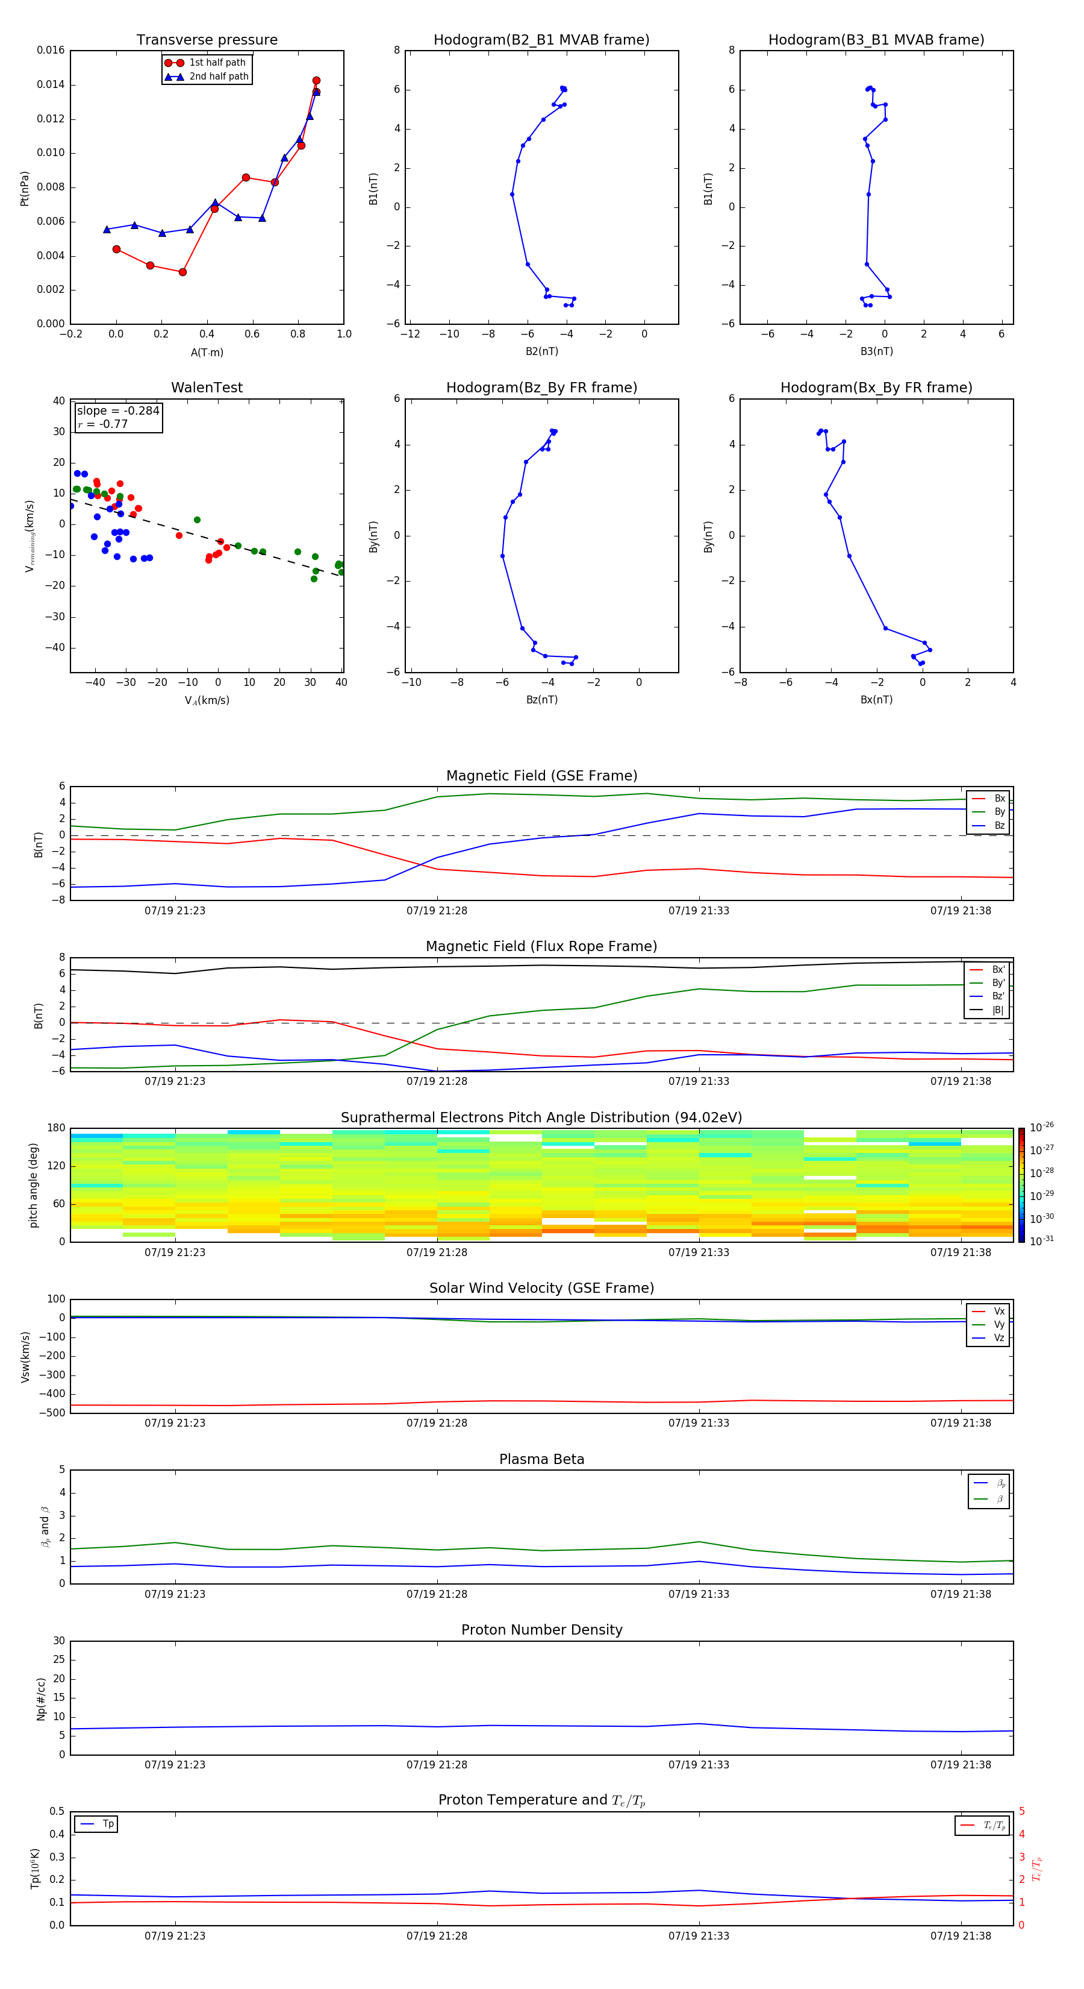Click the '2nd half path' legend entry
The height and width of the screenshot is (1989, 1084).
(x=207, y=77)
